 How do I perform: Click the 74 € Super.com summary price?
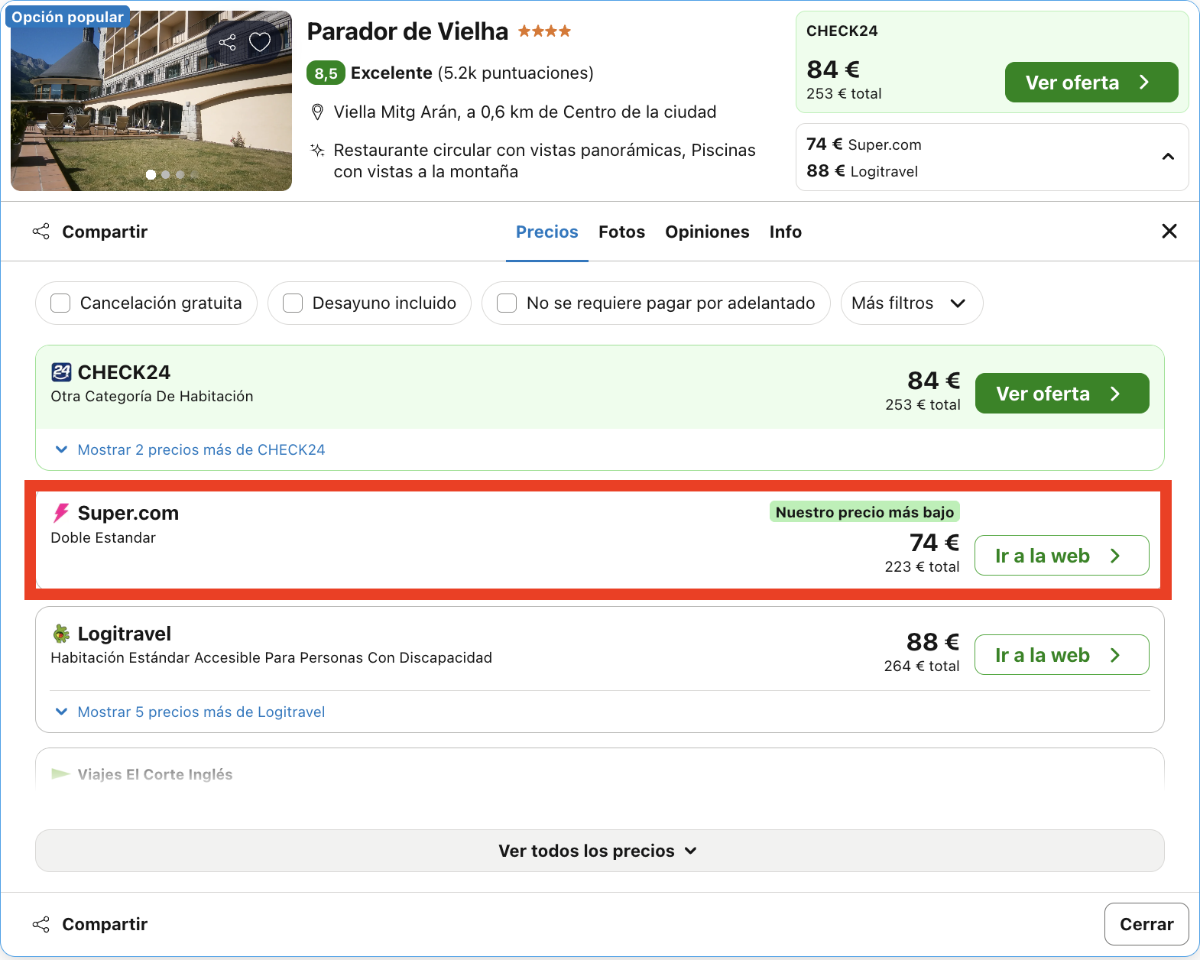click(864, 144)
